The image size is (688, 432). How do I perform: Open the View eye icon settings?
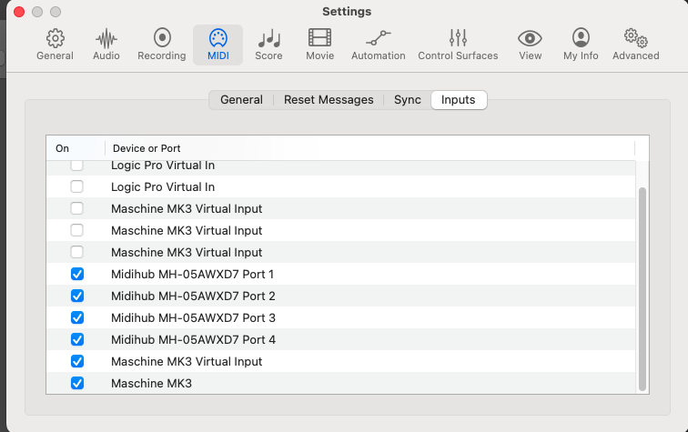click(530, 44)
